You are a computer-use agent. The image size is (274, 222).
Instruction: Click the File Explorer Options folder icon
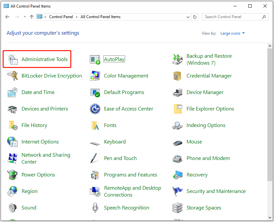coord(178,109)
